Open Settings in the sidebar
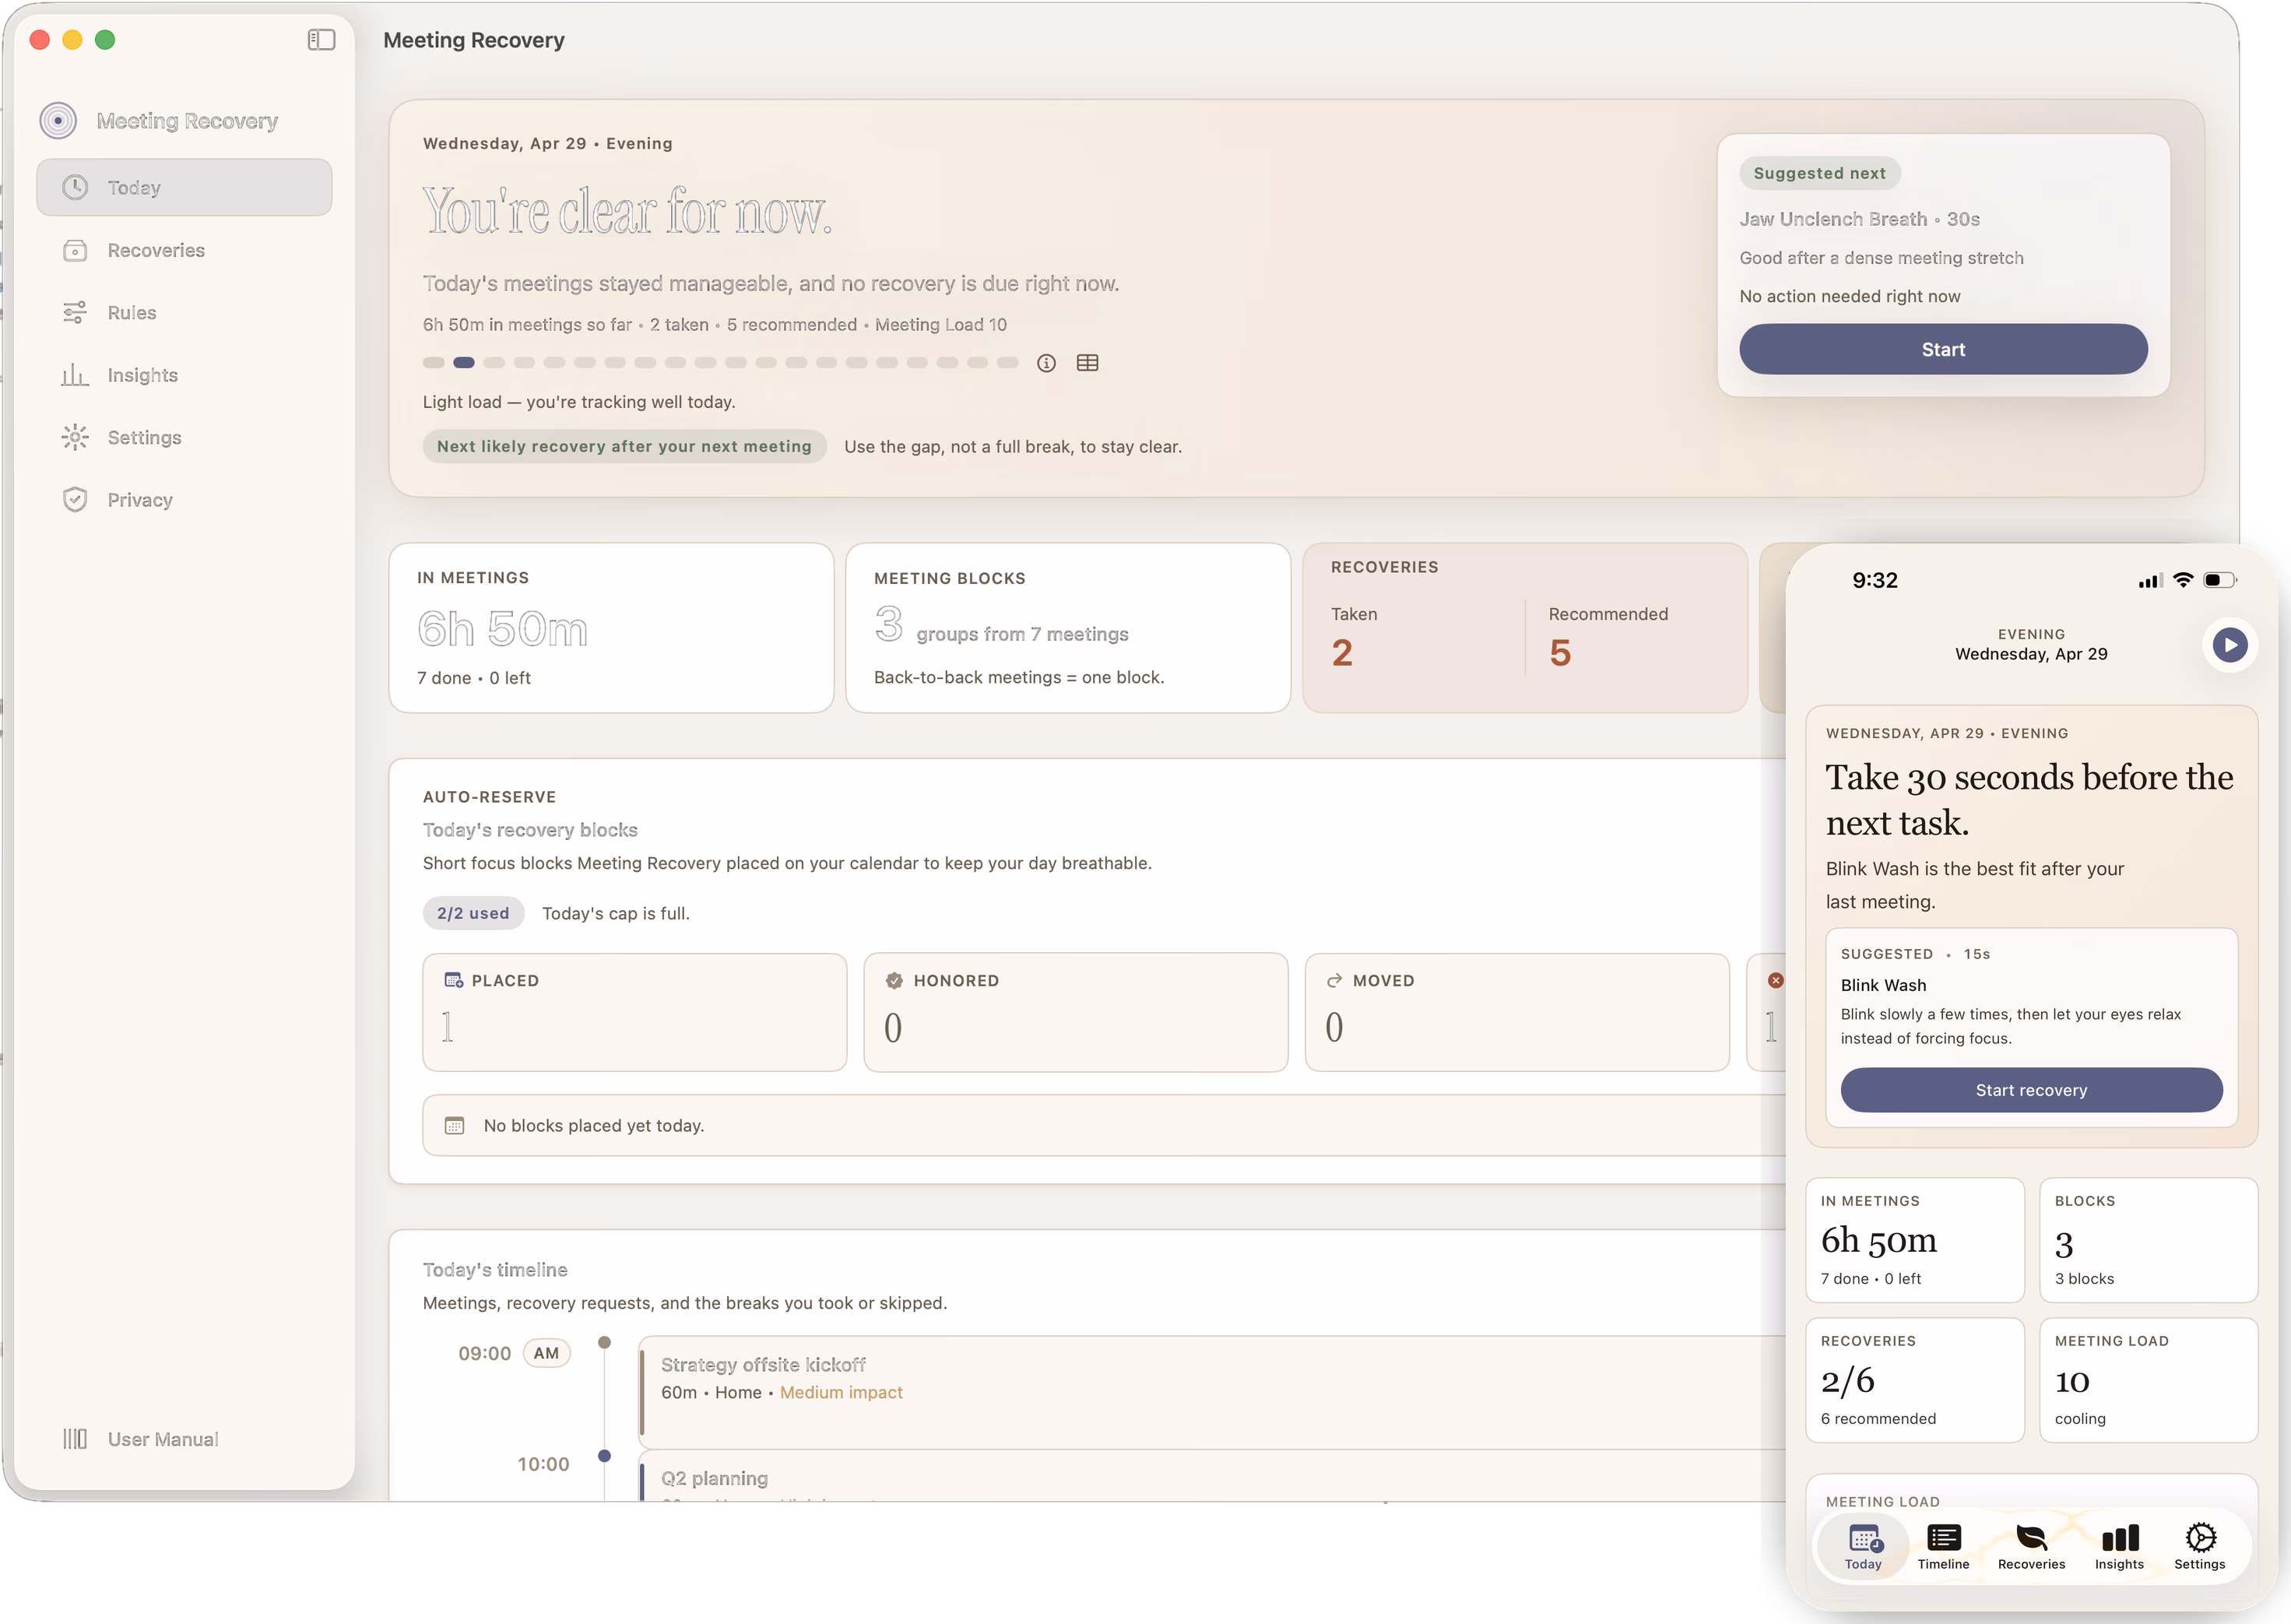 click(x=184, y=437)
